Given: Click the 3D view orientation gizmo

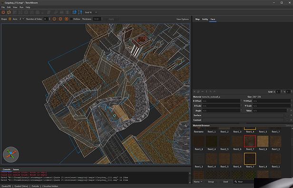Looking at the screenshot, I should coord(11,154).
